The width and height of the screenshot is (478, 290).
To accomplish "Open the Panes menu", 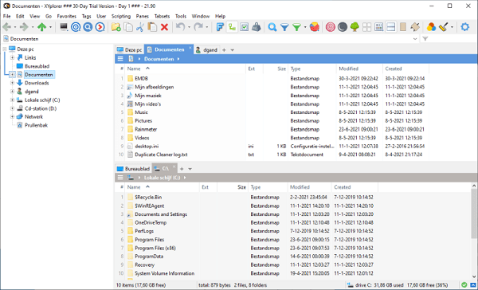I will (x=143, y=16).
